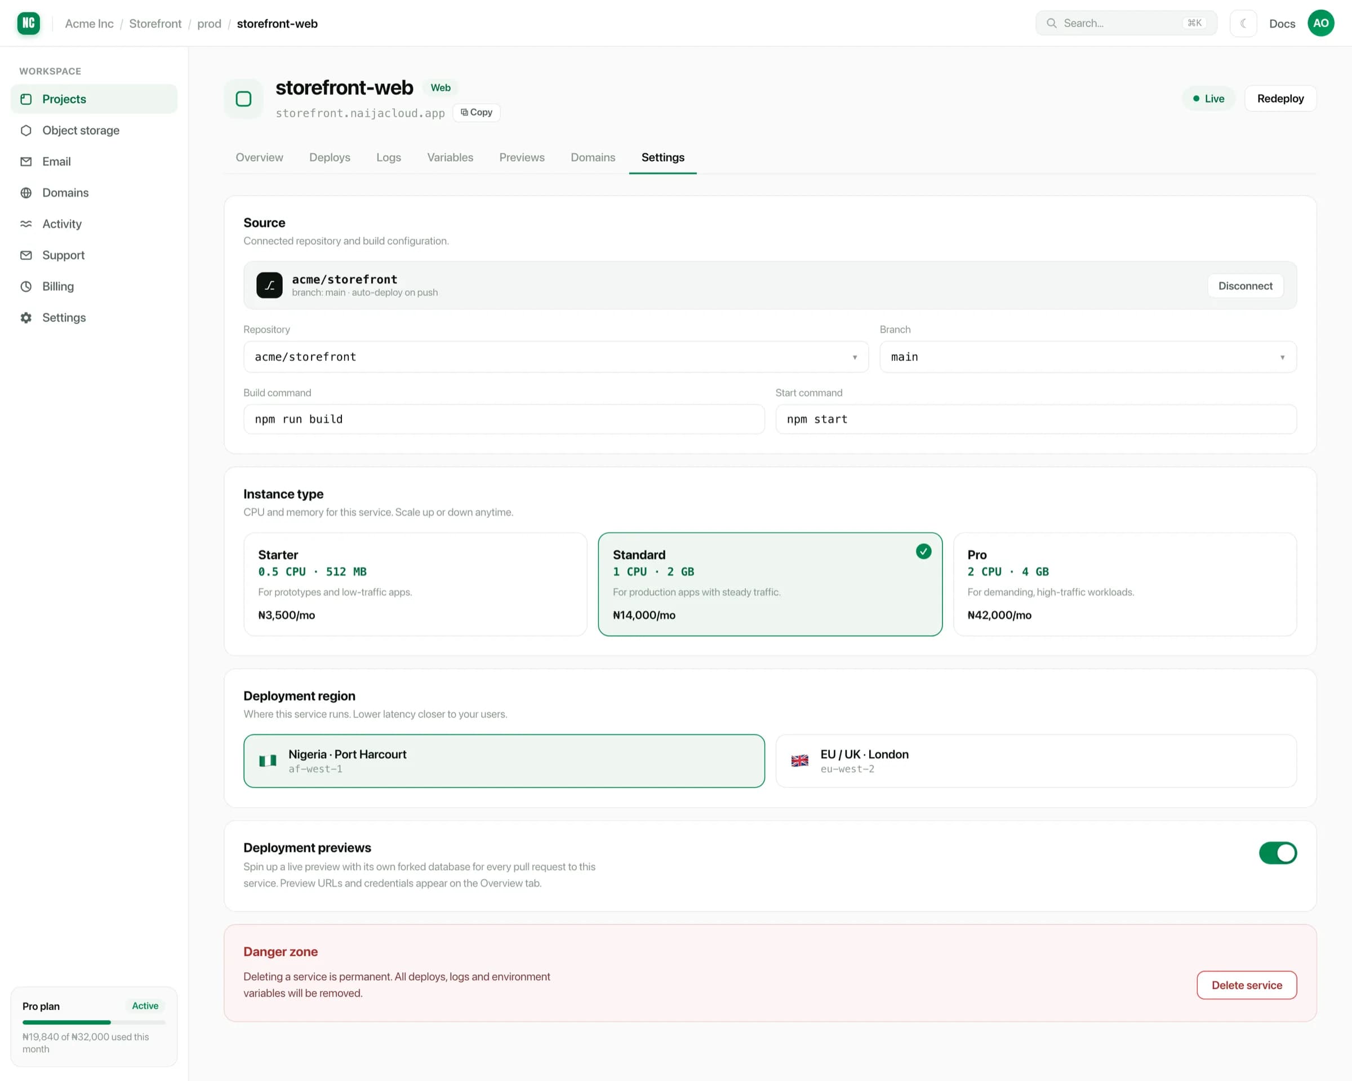
Task: Click the UK flag icon
Action: [799, 761]
